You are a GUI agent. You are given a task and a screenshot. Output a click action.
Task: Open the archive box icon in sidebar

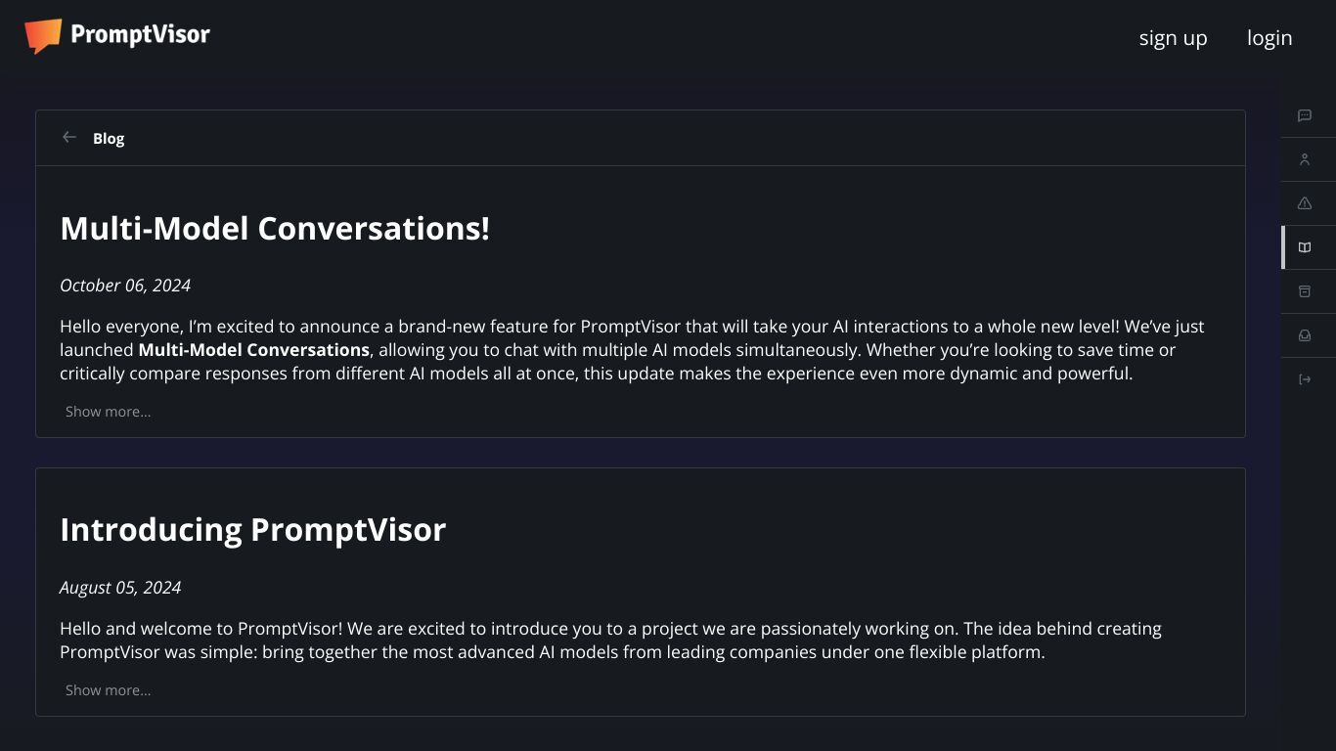click(x=1304, y=291)
